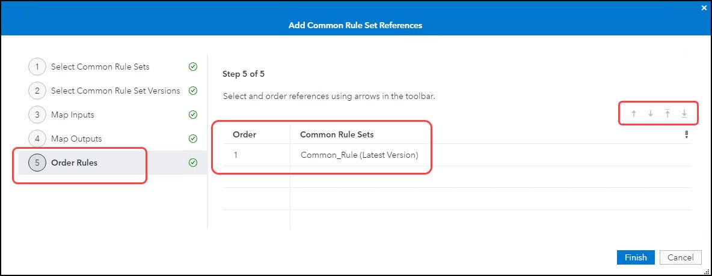Viewport: 712px width, 276px height.
Task: Click the step 2 number circle
Action: 37,91
